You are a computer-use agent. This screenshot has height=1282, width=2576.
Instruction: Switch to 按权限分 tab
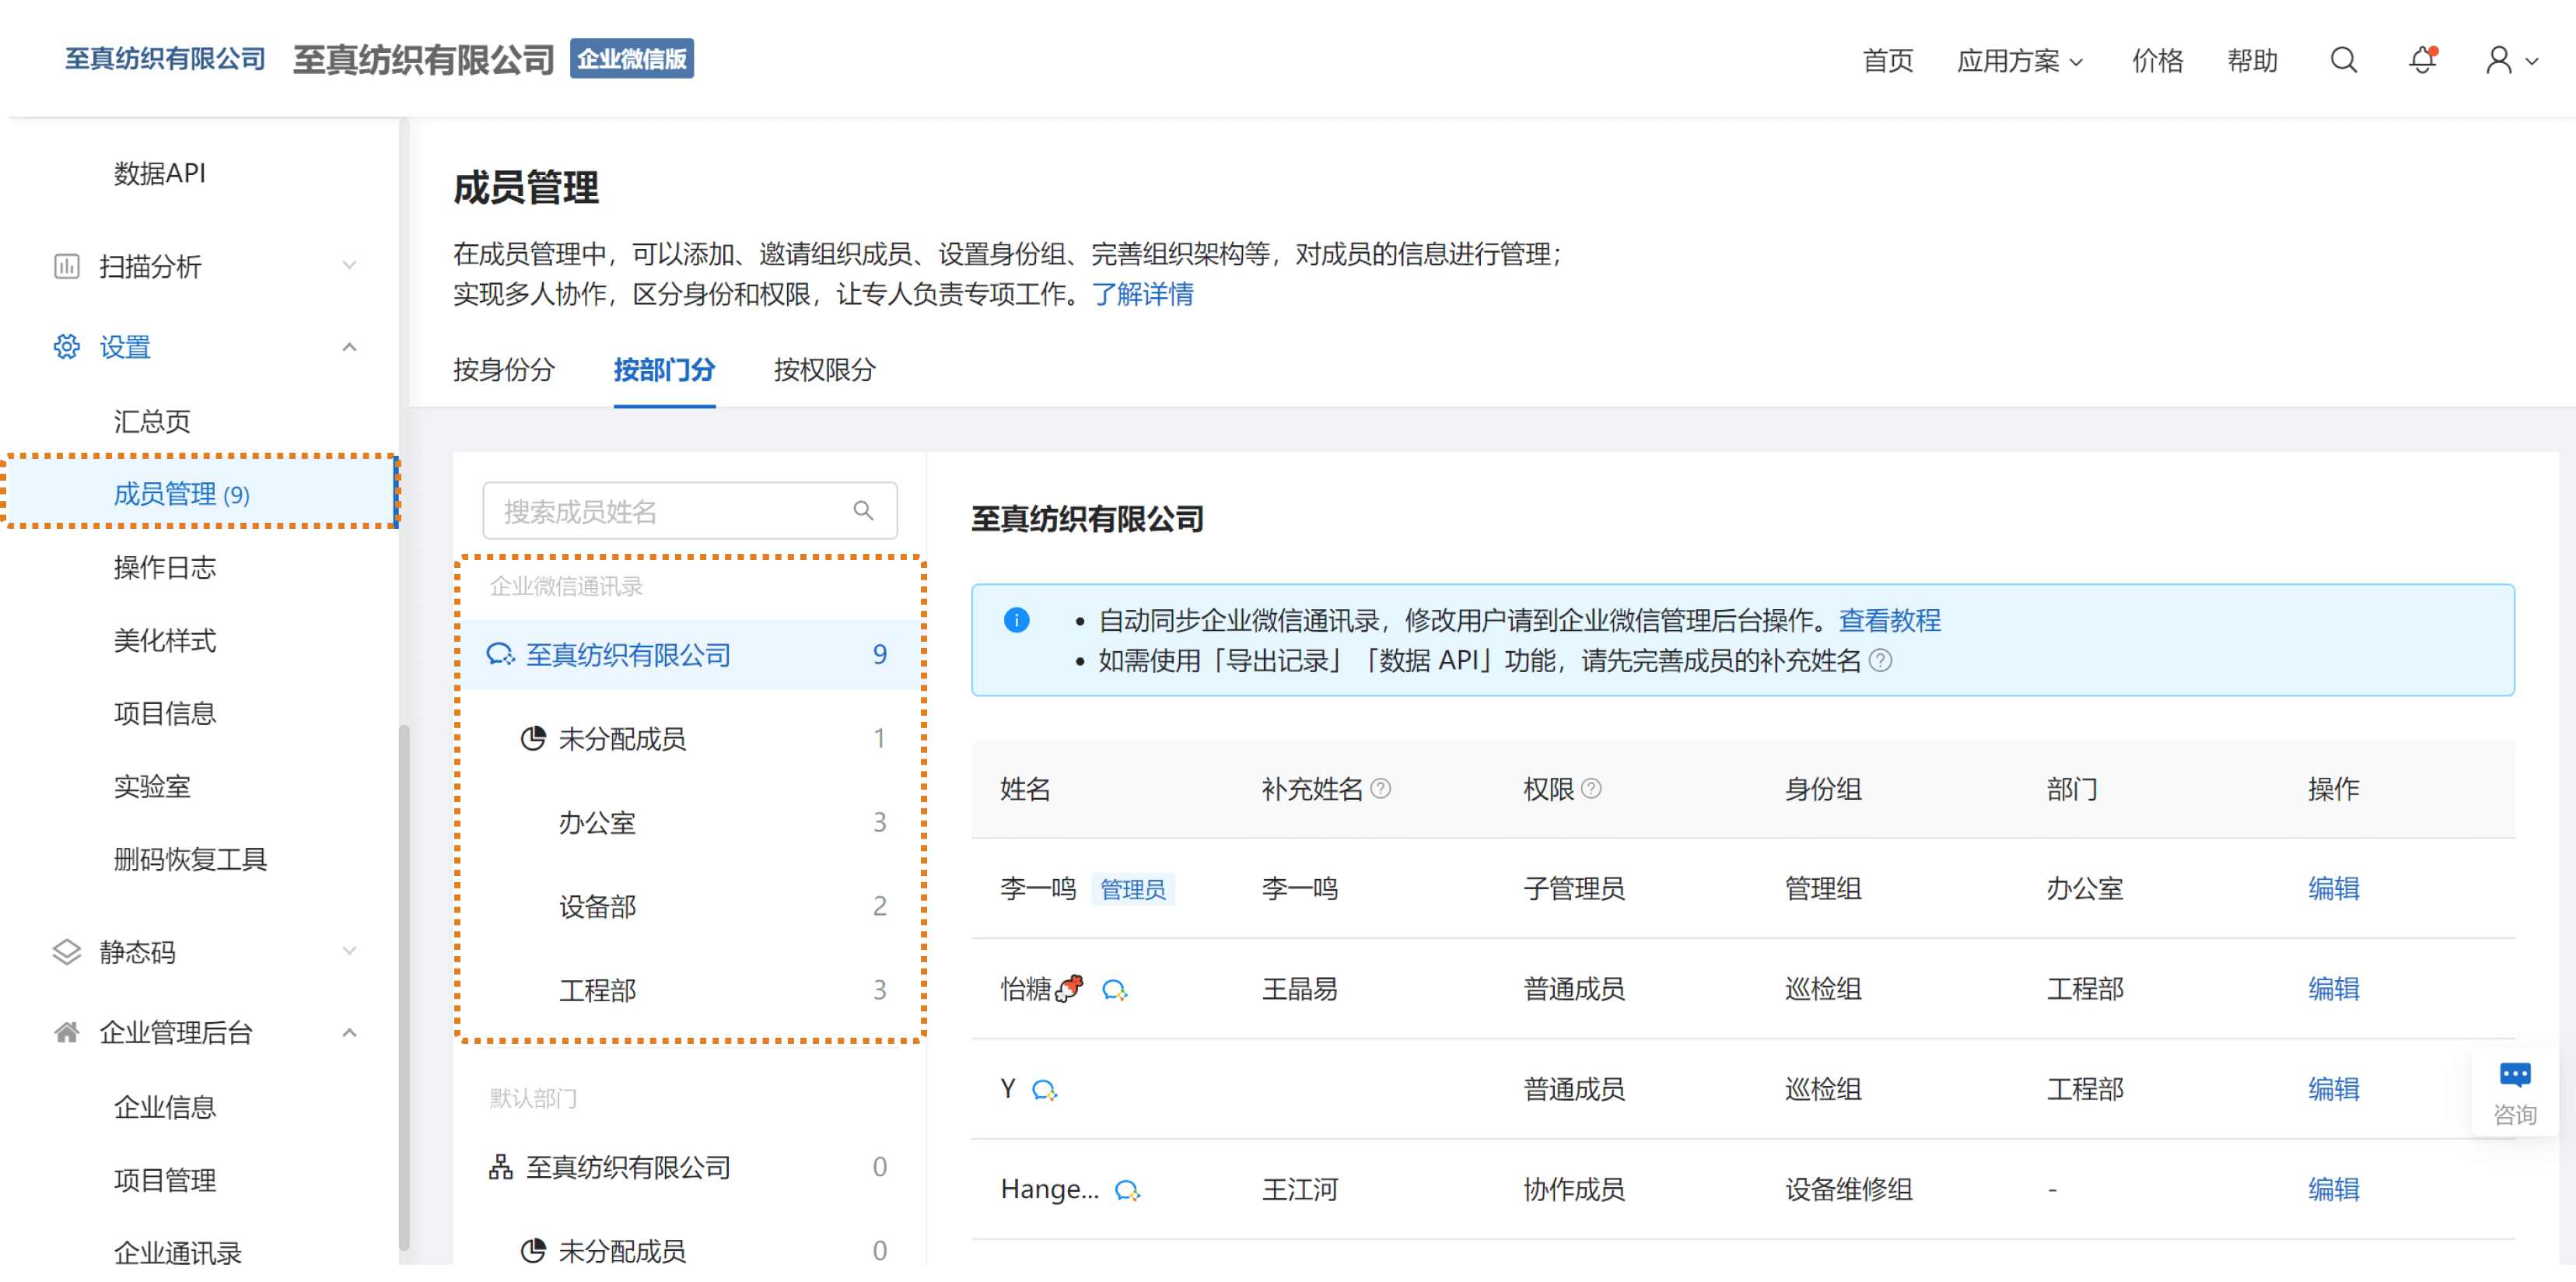pos(824,370)
